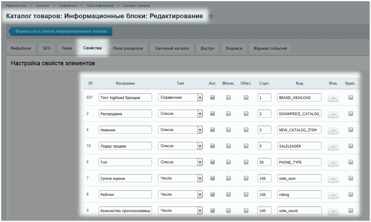Edit sort field for Тест highload брендов row
The image size is (371, 222).
coord(264,98)
